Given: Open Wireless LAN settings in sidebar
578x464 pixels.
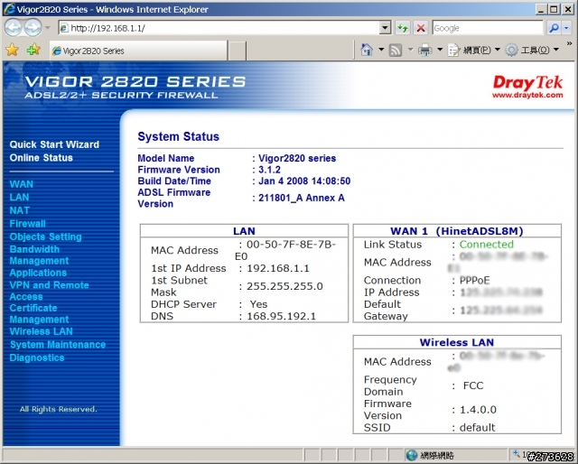Looking at the screenshot, I should point(42,331).
